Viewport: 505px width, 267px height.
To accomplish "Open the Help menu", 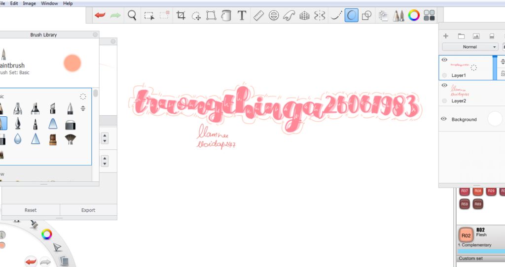I will point(68,3).
